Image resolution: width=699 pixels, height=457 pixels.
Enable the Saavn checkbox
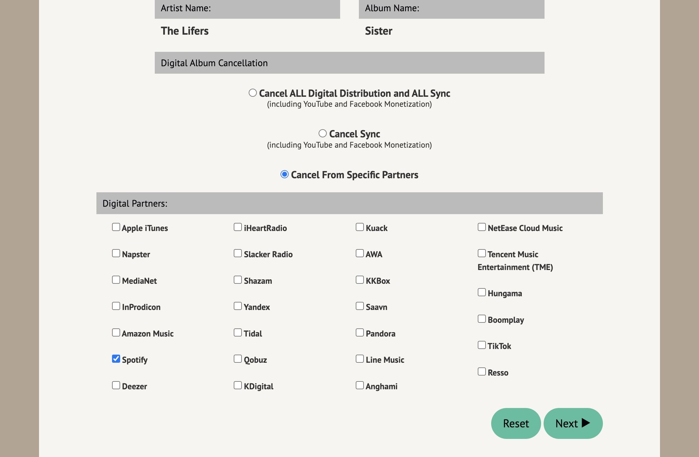pyautogui.click(x=360, y=306)
